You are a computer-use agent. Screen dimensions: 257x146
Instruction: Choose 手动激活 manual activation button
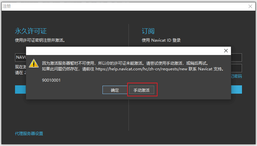142,90
